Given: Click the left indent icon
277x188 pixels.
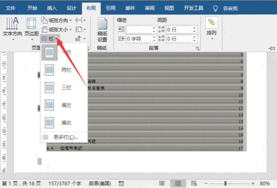Looking at the screenshot, I should [x=121, y=29].
